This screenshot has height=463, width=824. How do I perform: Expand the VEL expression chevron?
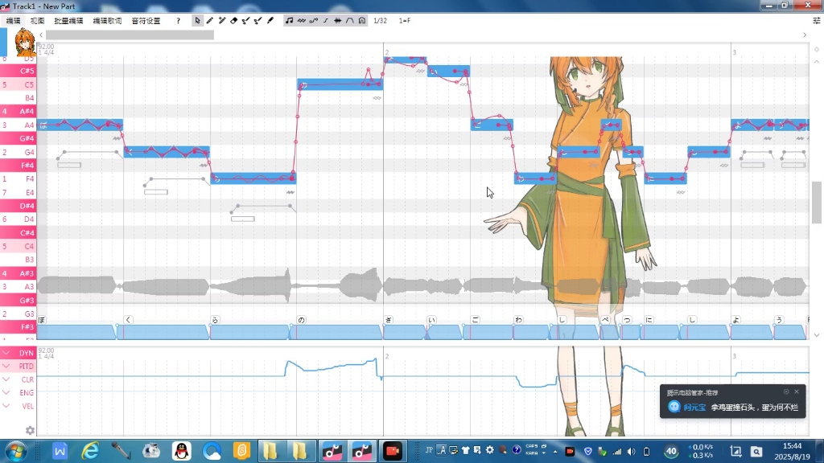pos(6,406)
